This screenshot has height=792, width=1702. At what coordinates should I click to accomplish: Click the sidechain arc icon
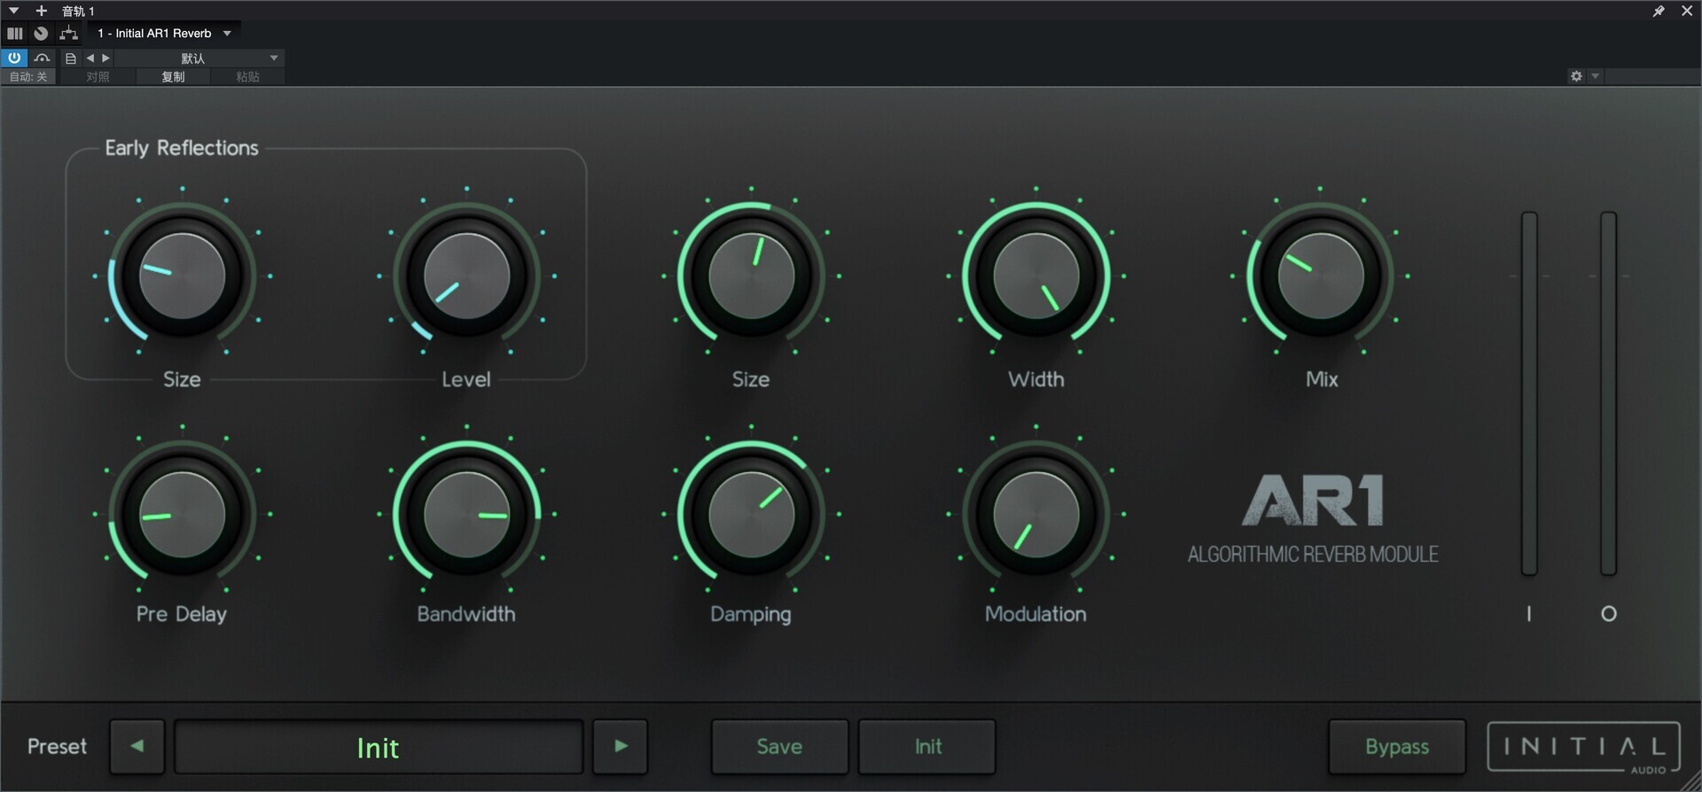(x=42, y=58)
